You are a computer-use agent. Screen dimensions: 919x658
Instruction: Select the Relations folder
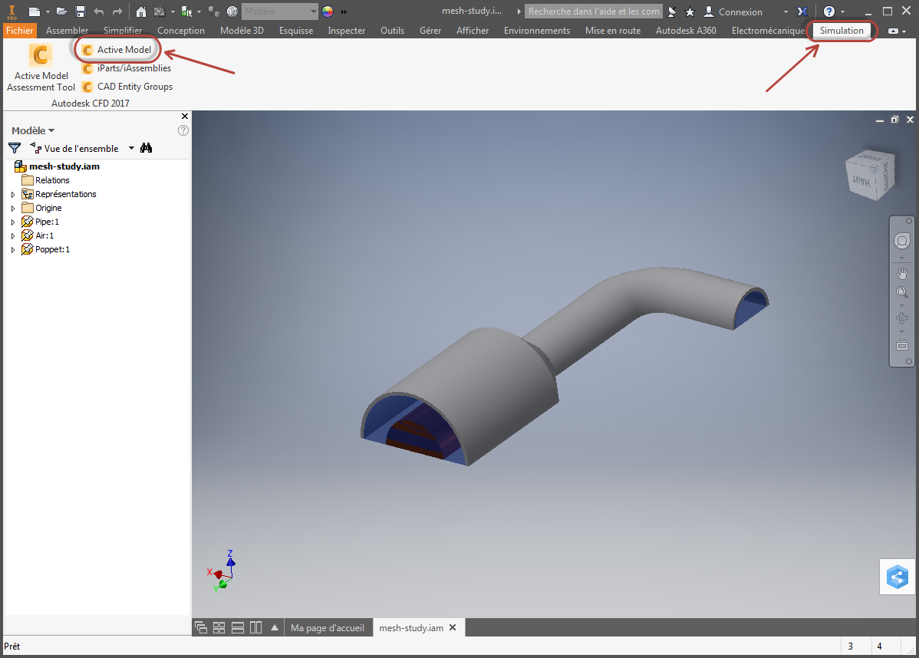click(46, 180)
